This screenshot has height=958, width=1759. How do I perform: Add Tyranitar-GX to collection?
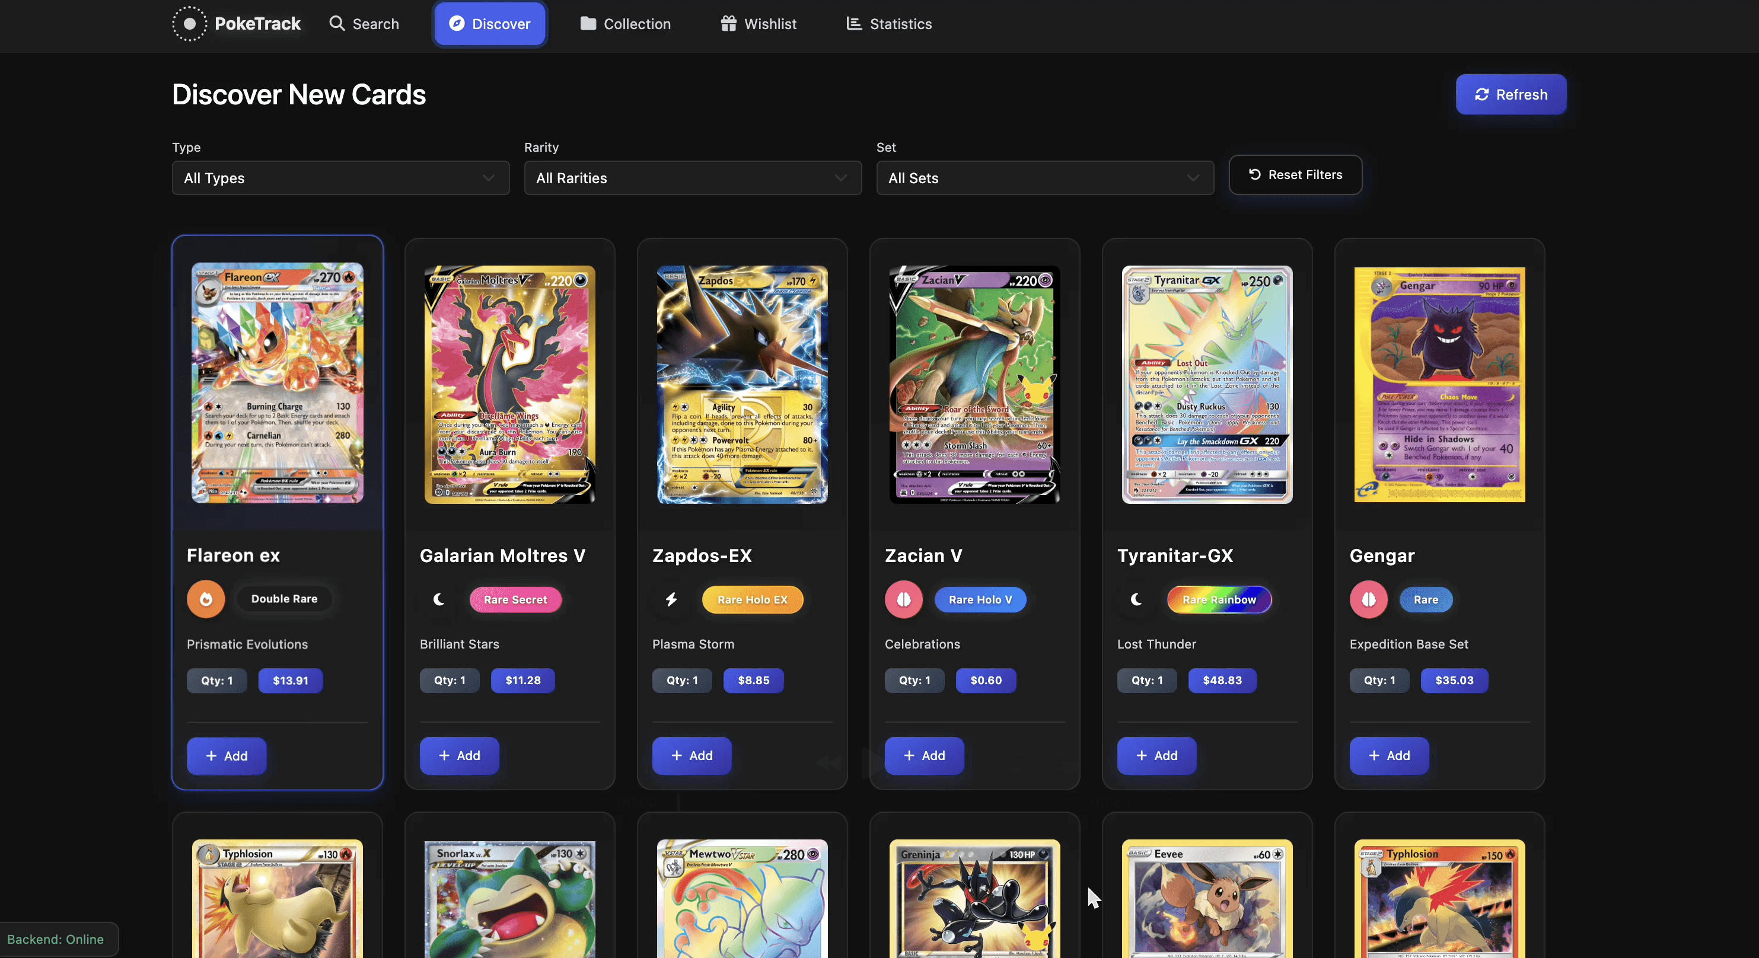pyautogui.click(x=1156, y=755)
